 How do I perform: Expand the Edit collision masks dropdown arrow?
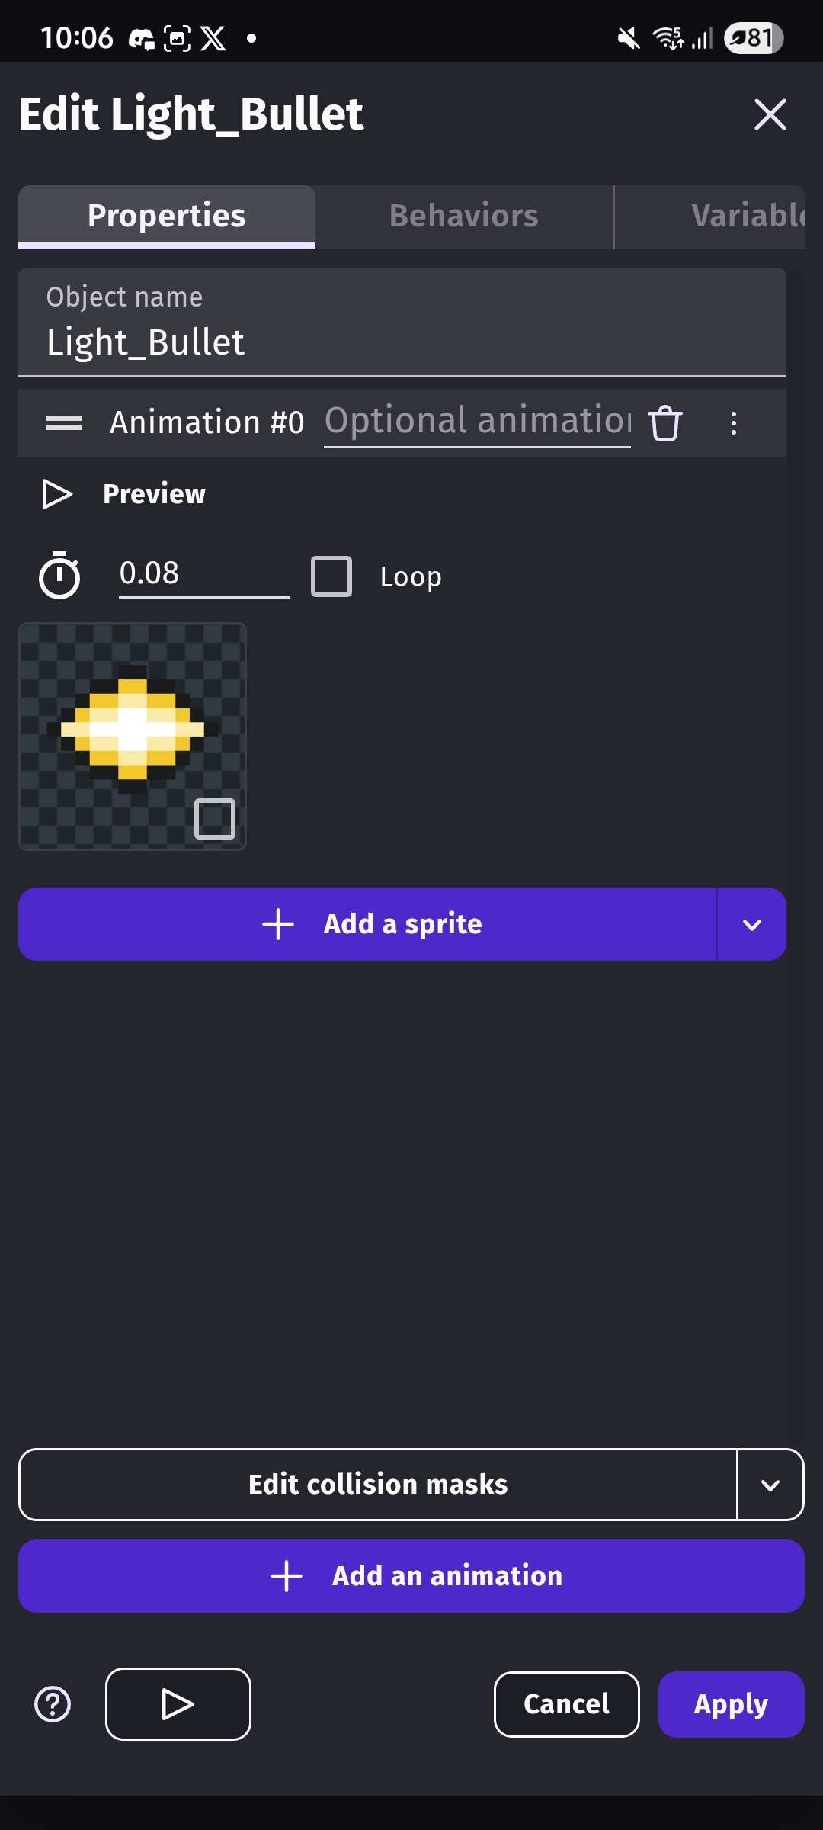click(770, 1485)
